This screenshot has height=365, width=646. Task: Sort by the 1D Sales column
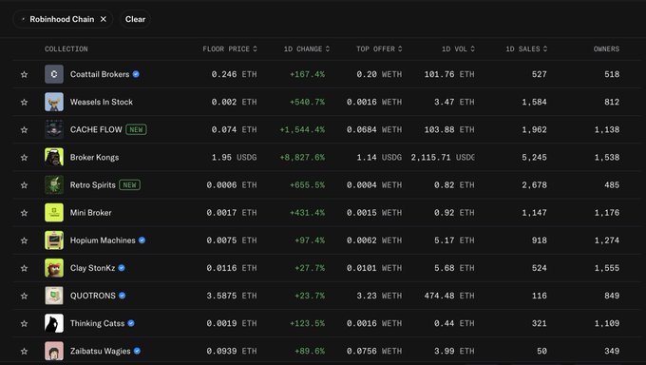tap(526, 48)
